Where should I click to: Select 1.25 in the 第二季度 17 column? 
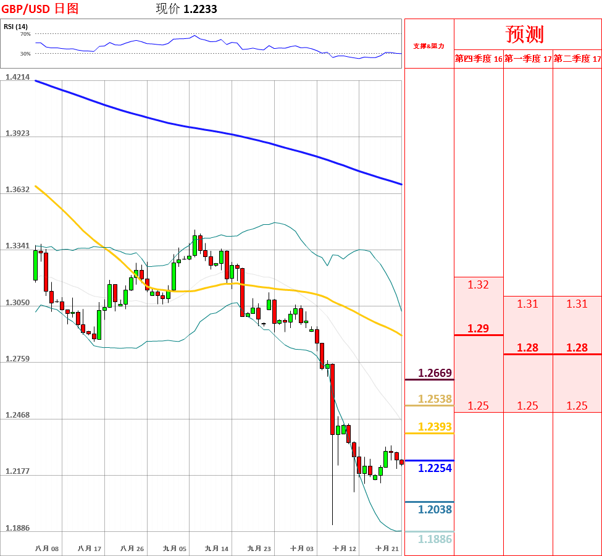[x=577, y=406]
